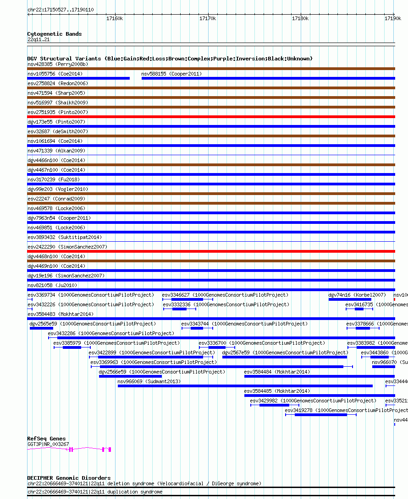Click the esv3332336 variant label
This screenshot has height=499, width=408.
coord(226,304)
